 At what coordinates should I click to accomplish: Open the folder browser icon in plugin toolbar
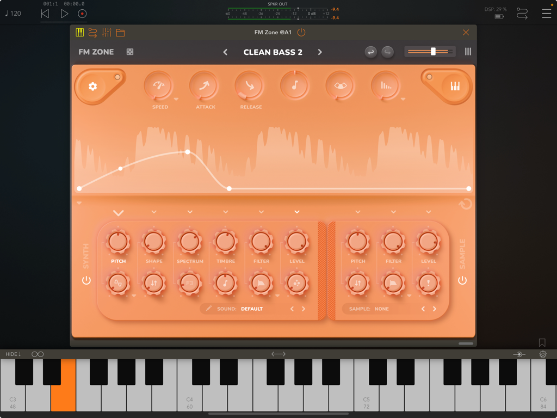pos(120,32)
